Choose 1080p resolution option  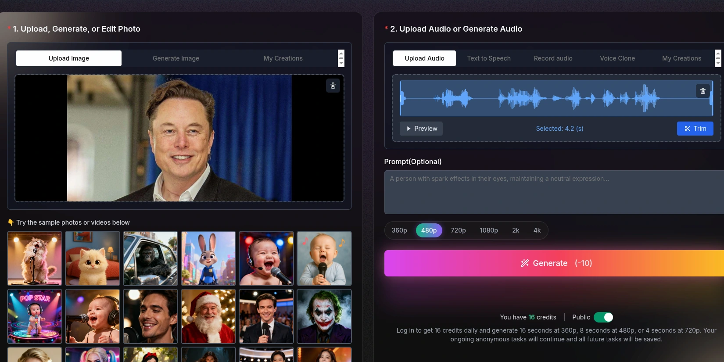click(x=488, y=230)
